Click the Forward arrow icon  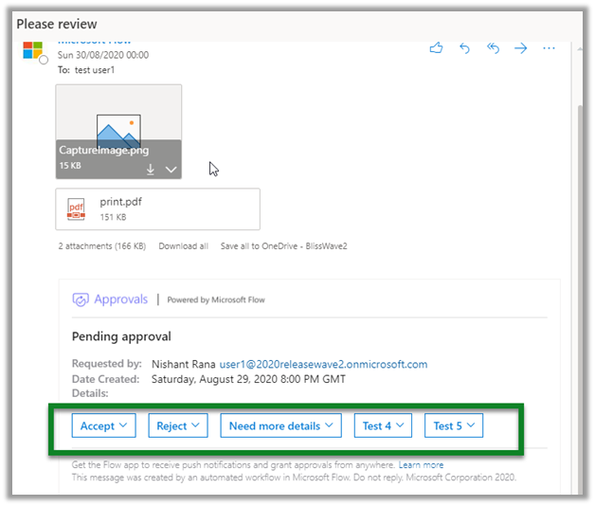[520, 48]
